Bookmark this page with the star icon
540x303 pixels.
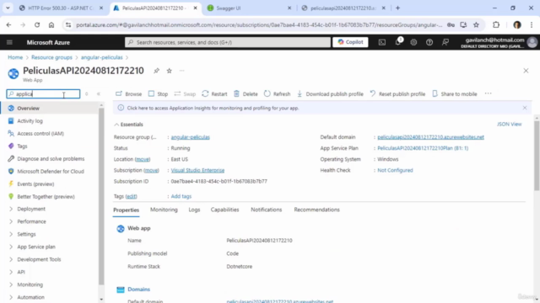[x=476, y=24]
